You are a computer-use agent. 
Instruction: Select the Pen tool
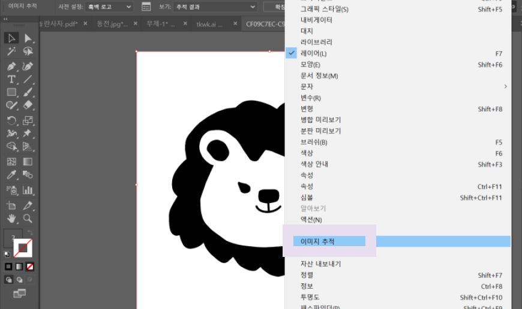[11, 66]
